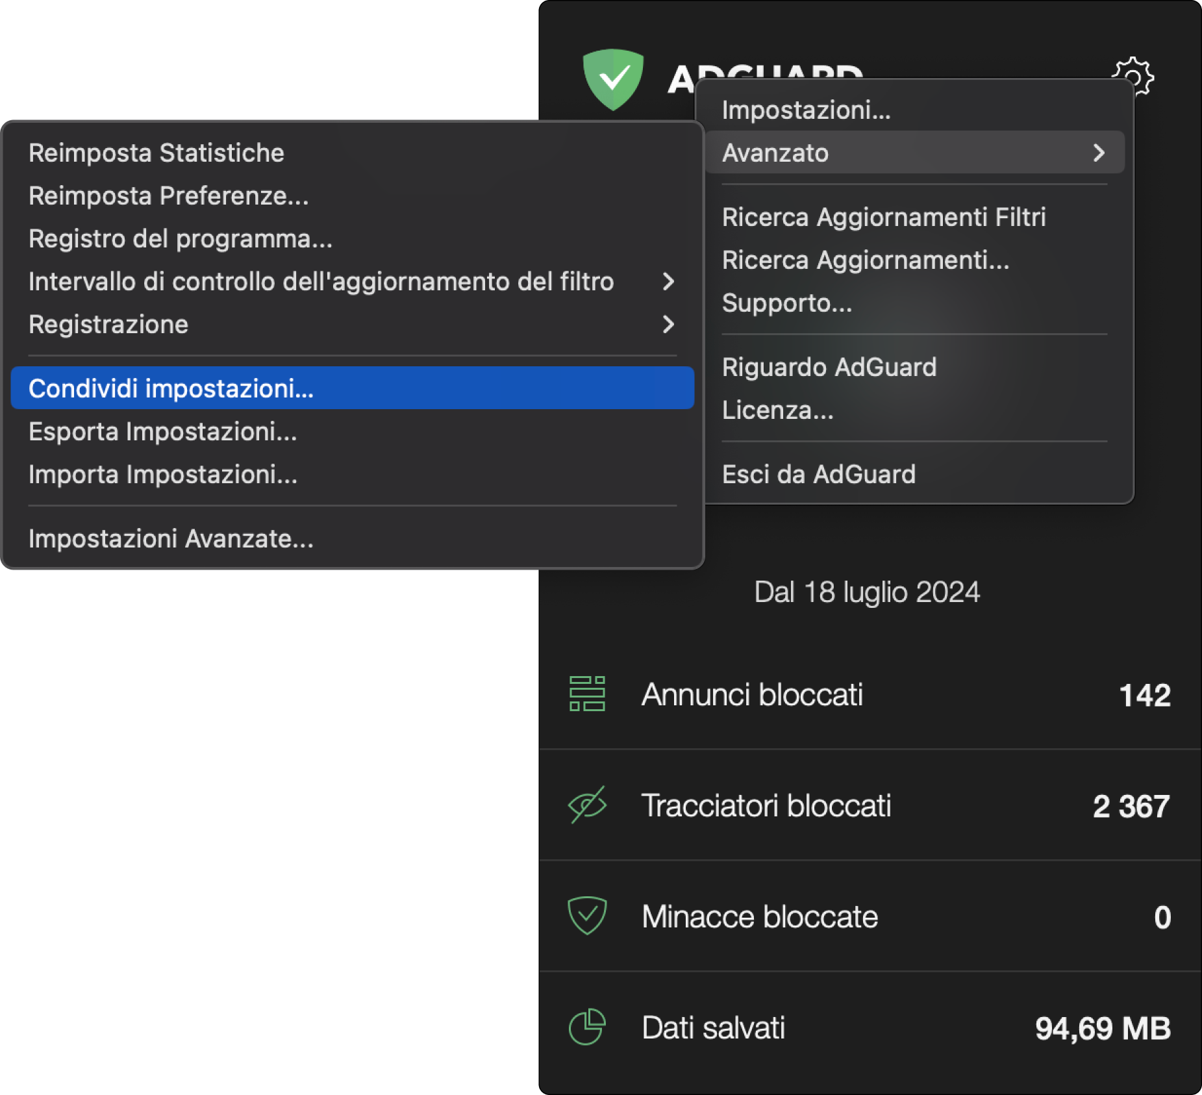This screenshot has width=1202, height=1095.
Task: Open Impostazioni... menu entry
Action: point(914,110)
